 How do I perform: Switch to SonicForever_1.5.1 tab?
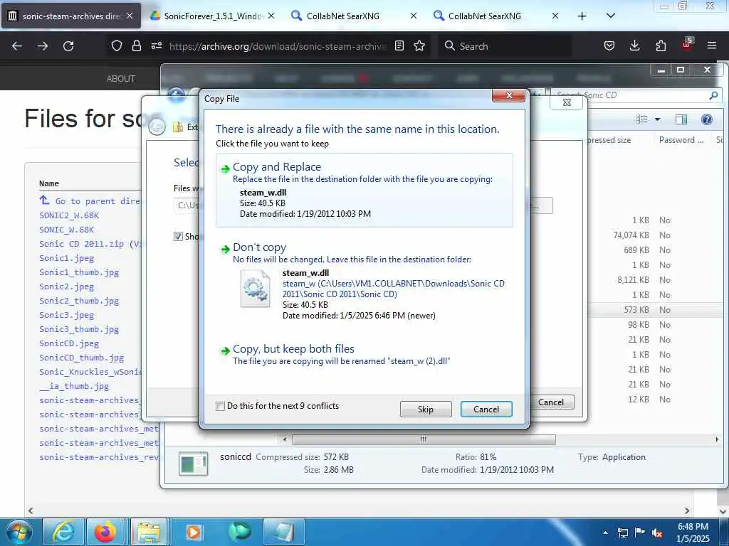click(x=213, y=16)
